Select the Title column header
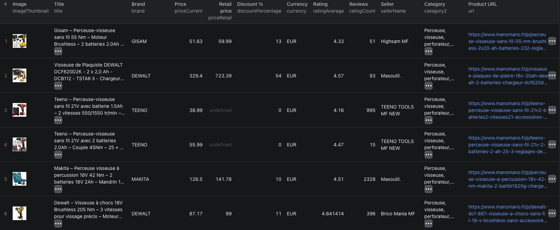This screenshot has height=230, width=560. [59, 8]
